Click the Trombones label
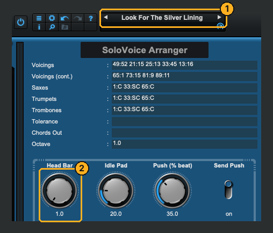Image resolution: width=273 pixels, height=233 pixels. (x=47, y=110)
